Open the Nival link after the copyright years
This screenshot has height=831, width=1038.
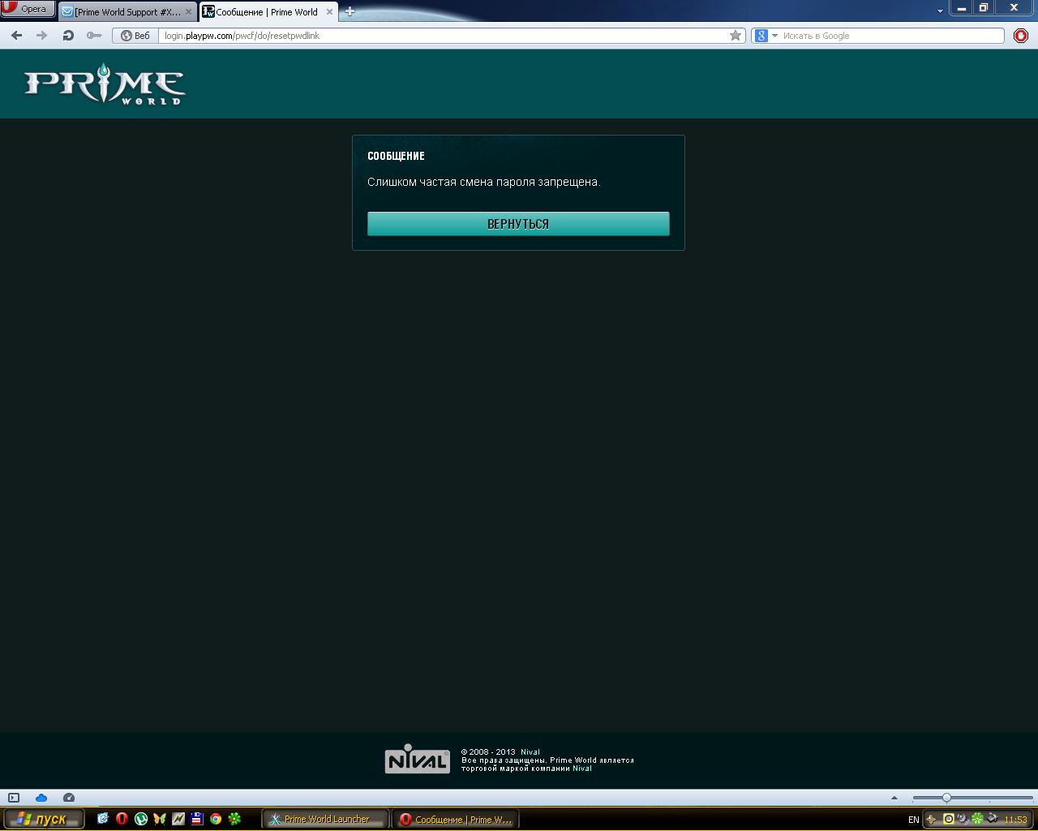pos(530,752)
